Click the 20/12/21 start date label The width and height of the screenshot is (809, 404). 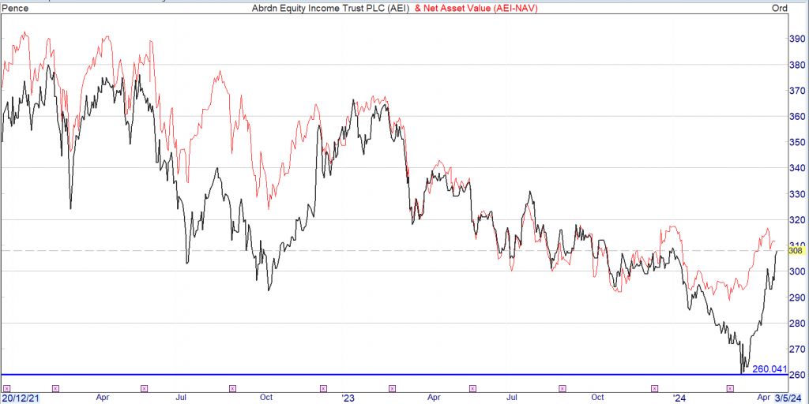point(20,398)
